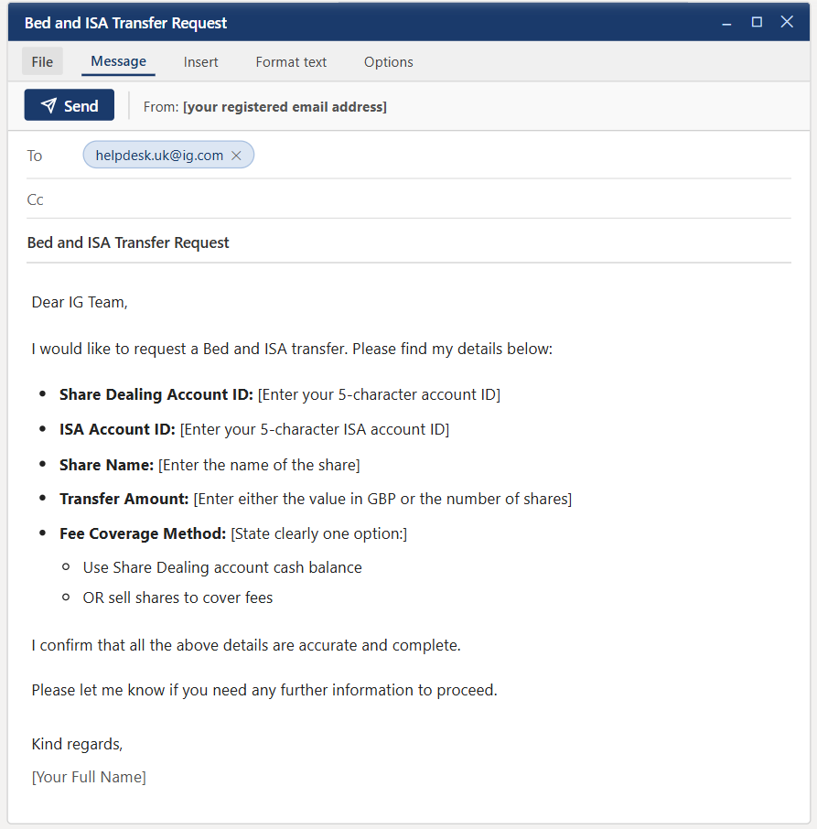The width and height of the screenshot is (817, 829).
Task: Click the To label to add recipients
Action: click(x=35, y=156)
